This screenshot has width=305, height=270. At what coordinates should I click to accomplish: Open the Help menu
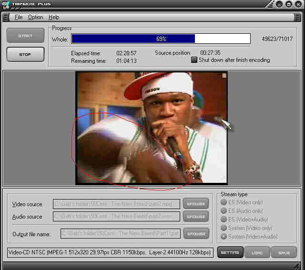point(54,17)
